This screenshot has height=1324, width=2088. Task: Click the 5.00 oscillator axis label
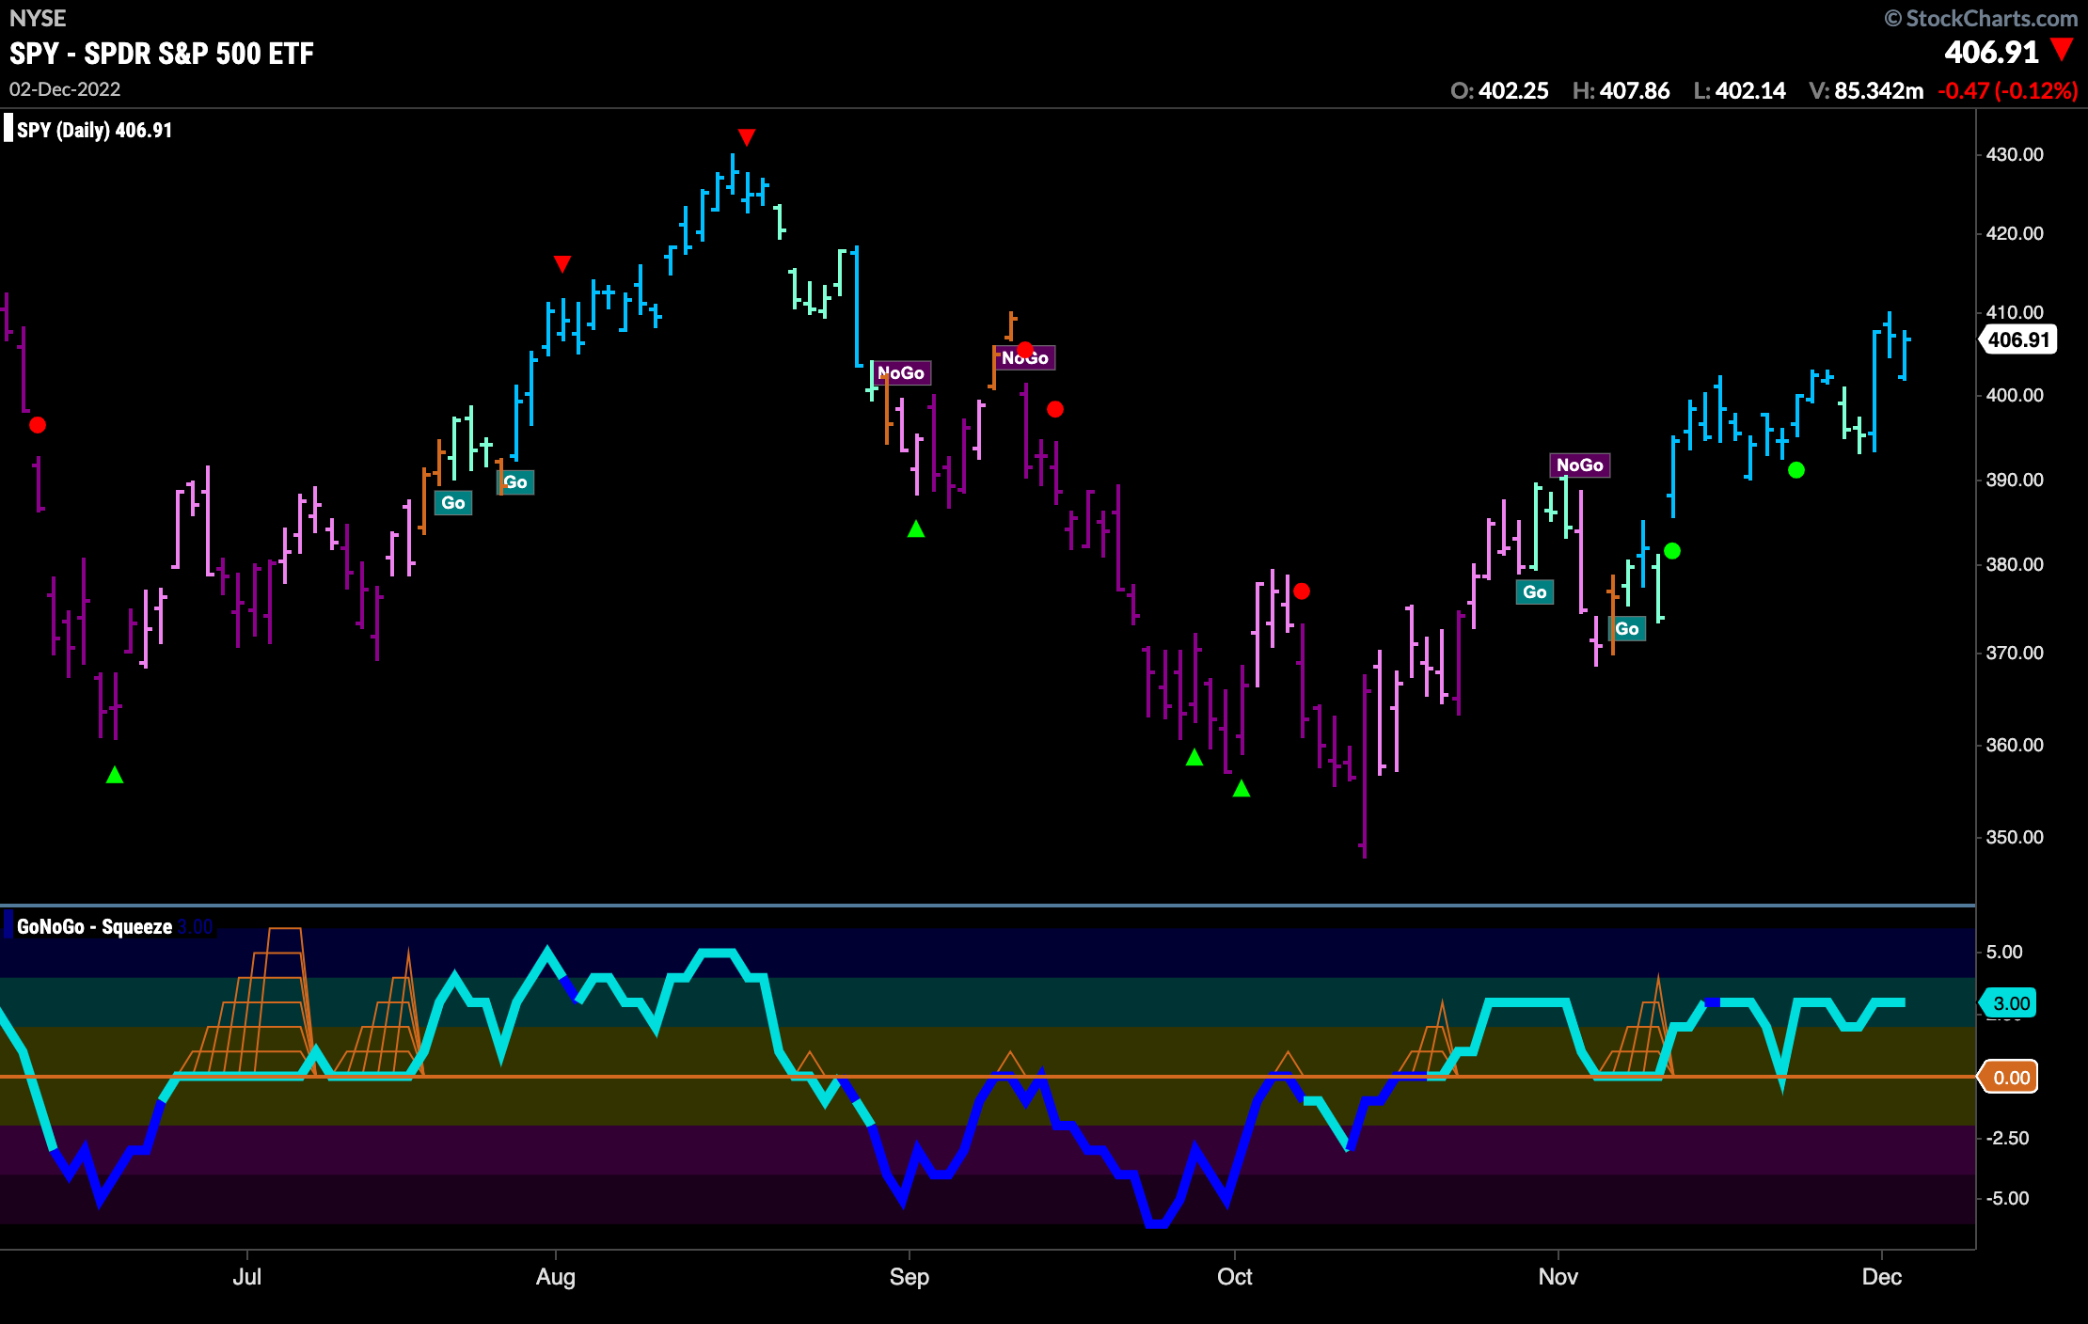[2004, 953]
